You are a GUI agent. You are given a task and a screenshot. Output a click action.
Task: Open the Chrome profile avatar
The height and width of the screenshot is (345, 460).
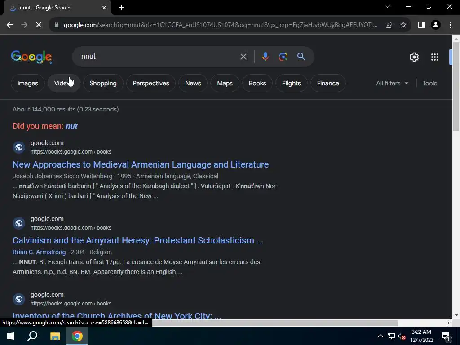pos(436,25)
